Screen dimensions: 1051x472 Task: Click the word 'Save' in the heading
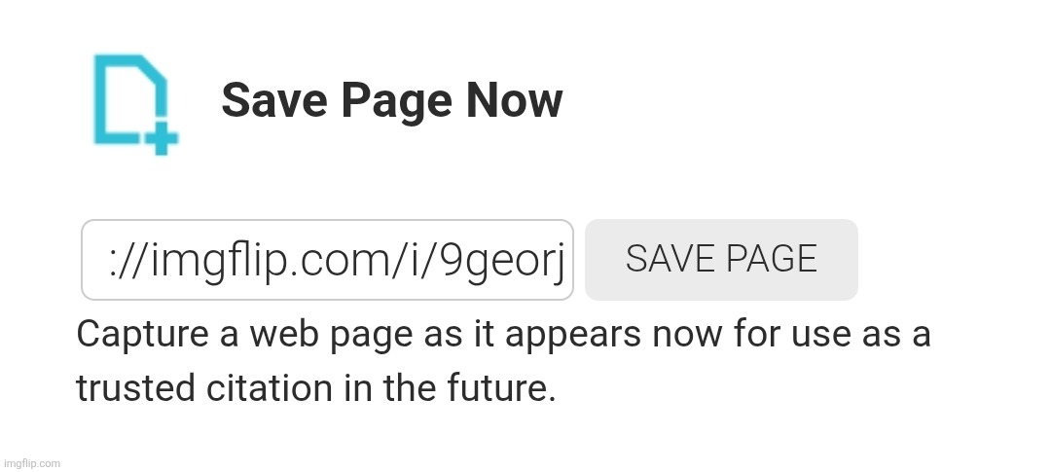point(274,100)
